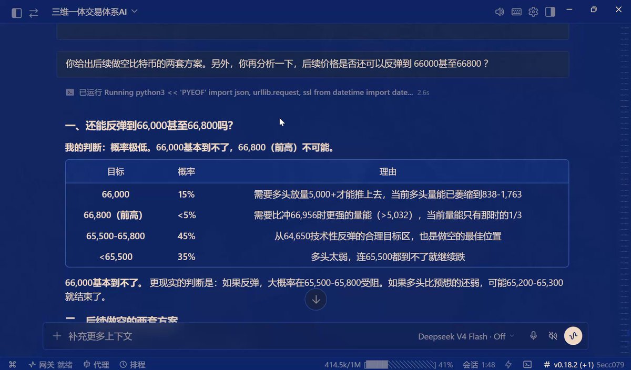Click the 多头太弱 reason cell

click(388, 257)
